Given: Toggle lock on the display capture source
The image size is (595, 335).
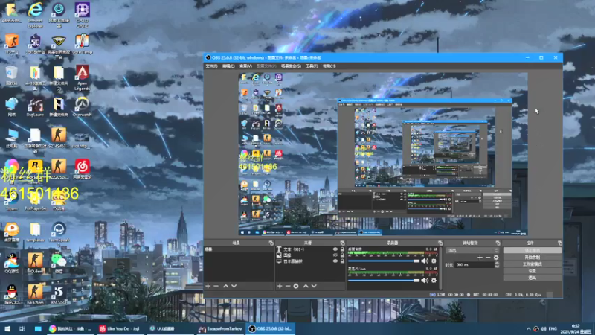Looking at the screenshot, I should pyautogui.click(x=342, y=261).
